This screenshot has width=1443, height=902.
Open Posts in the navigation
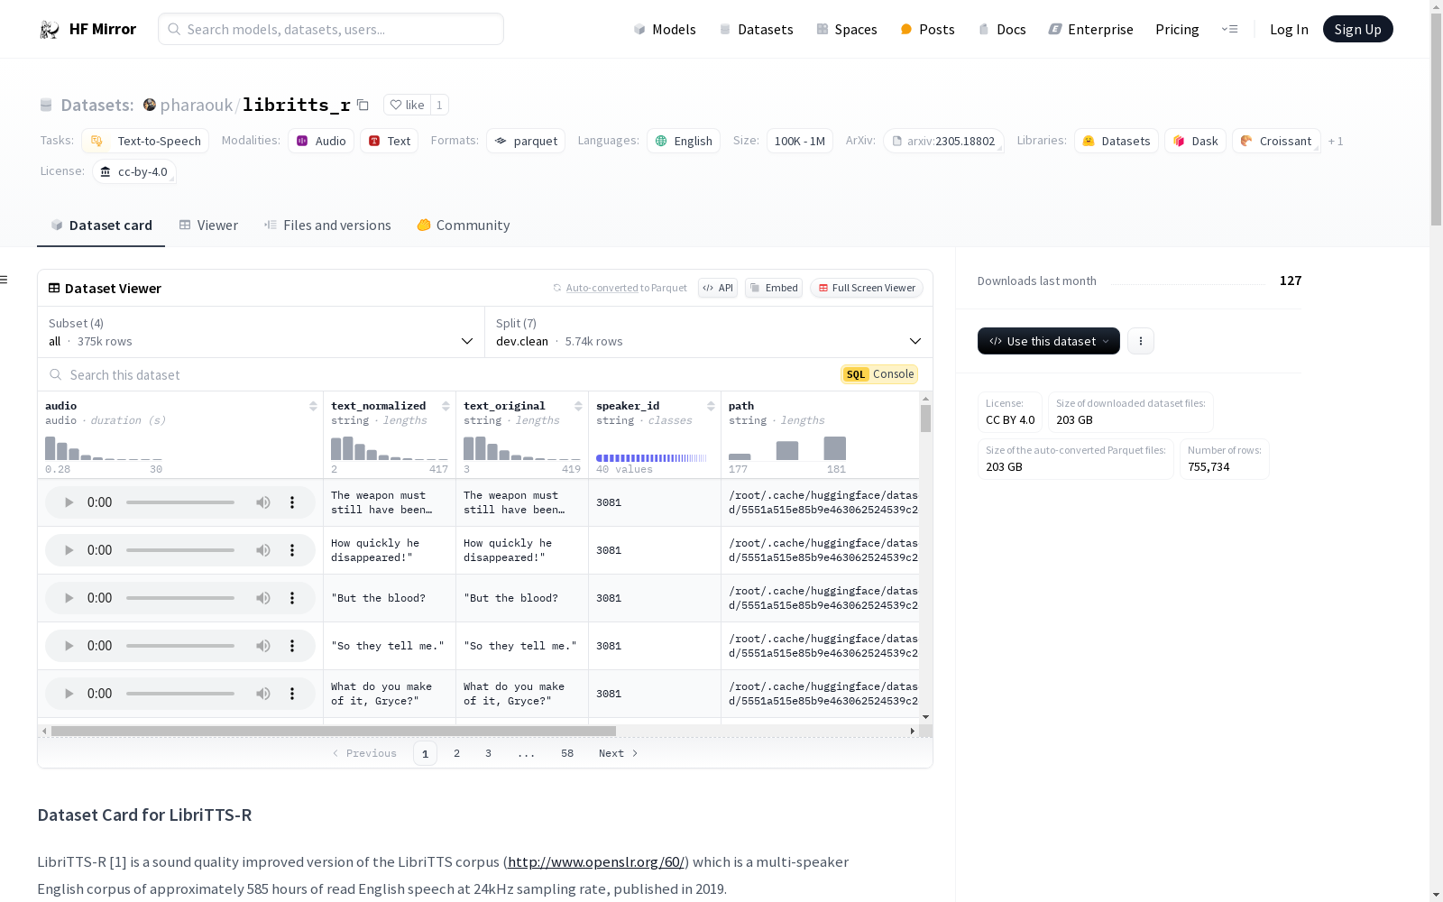[927, 29]
